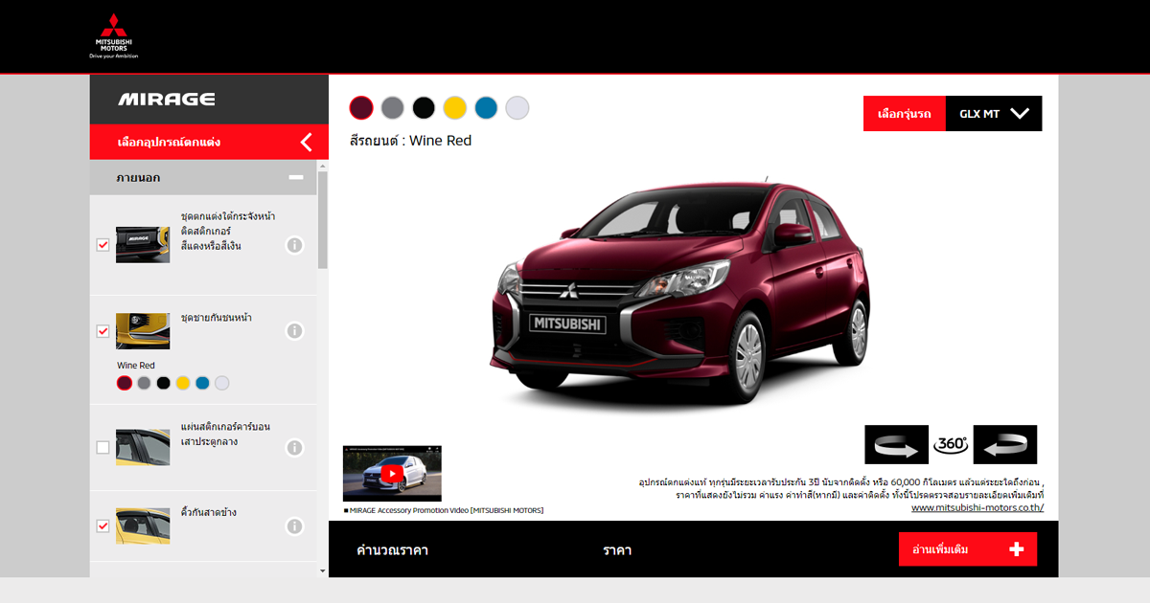Select yellow car color swatch

coord(455,108)
